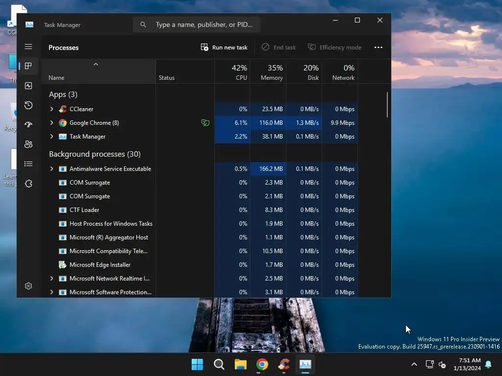Click the Google Chrome icon in process list
This screenshot has width=502, height=376.
pos(63,123)
